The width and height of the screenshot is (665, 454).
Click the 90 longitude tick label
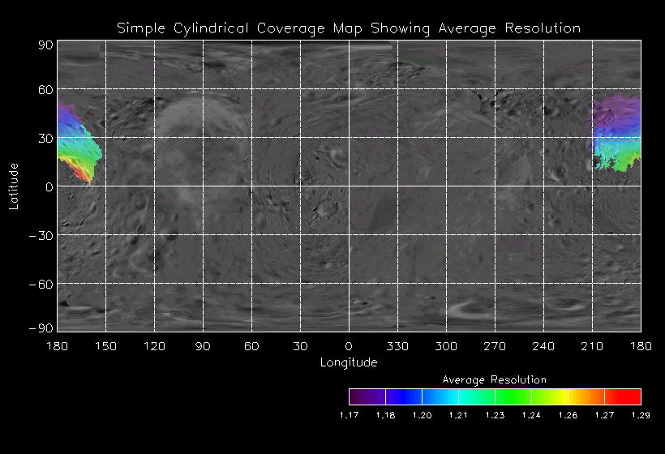[203, 346]
